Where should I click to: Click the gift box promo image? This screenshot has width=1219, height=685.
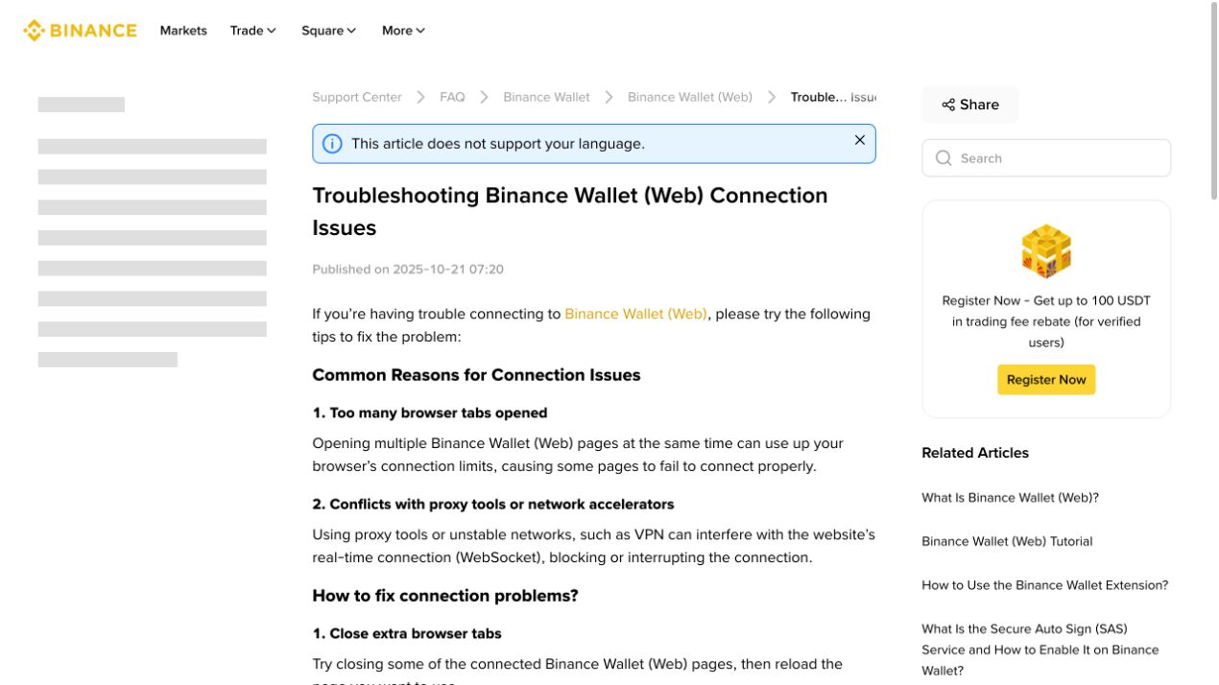(x=1046, y=251)
